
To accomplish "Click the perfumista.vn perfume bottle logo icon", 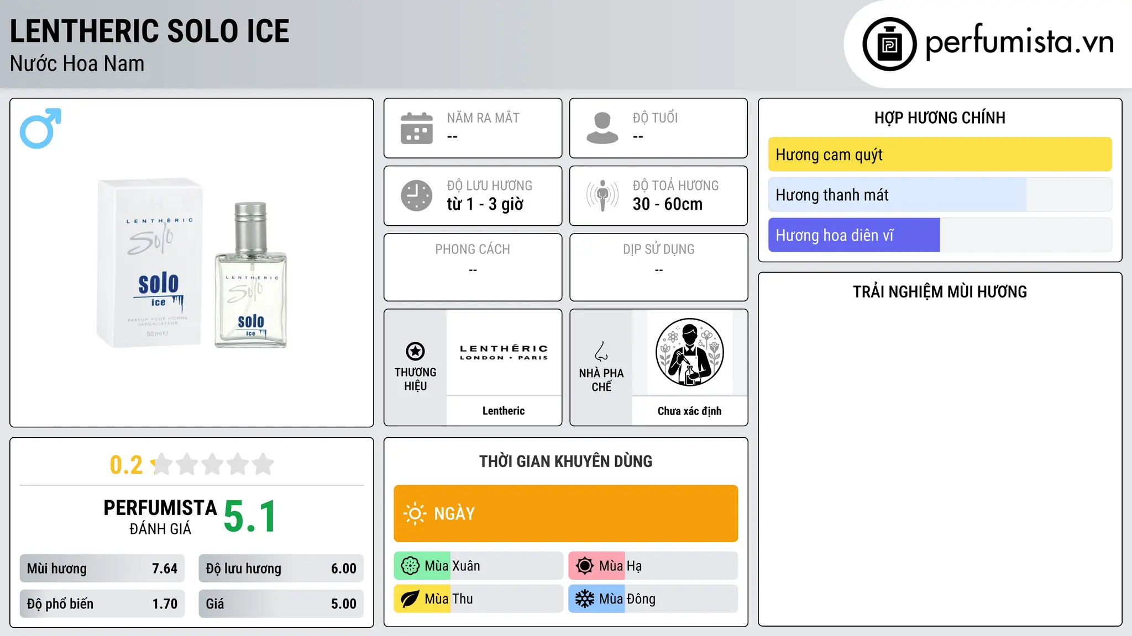I will (889, 44).
